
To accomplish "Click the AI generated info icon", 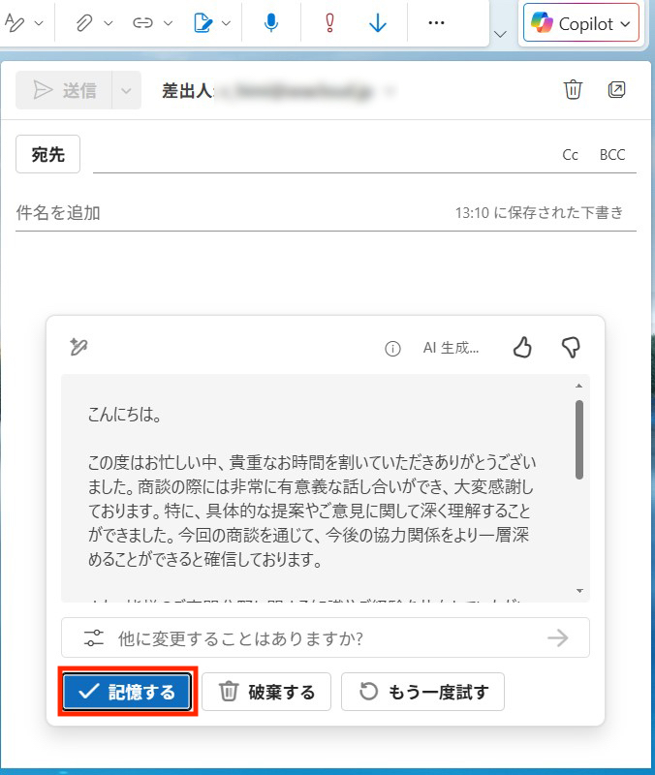I will pyautogui.click(x=392, y=349).
